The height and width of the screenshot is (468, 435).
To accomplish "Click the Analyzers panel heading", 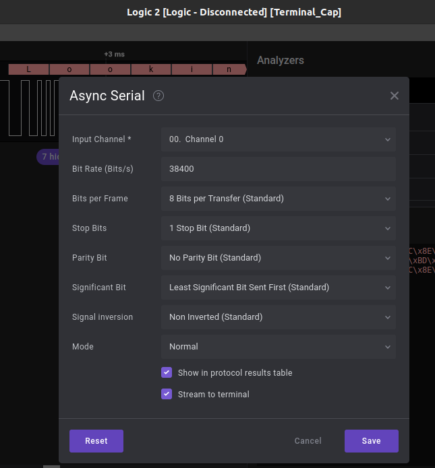I will pos(281,61).
